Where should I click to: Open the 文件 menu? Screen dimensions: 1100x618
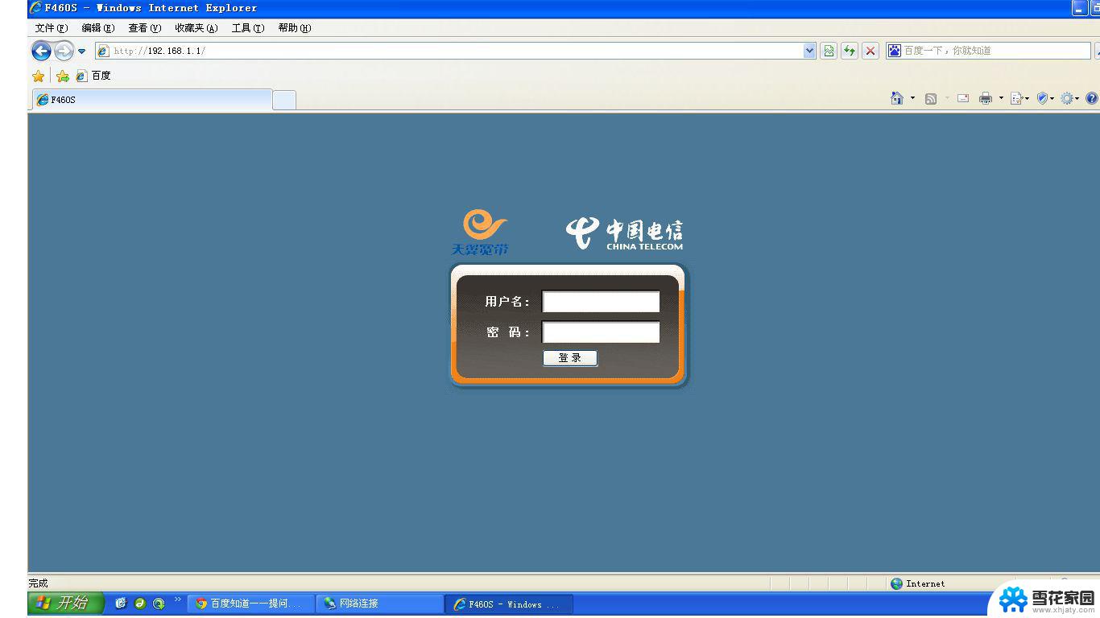click(x=51, y=28)
